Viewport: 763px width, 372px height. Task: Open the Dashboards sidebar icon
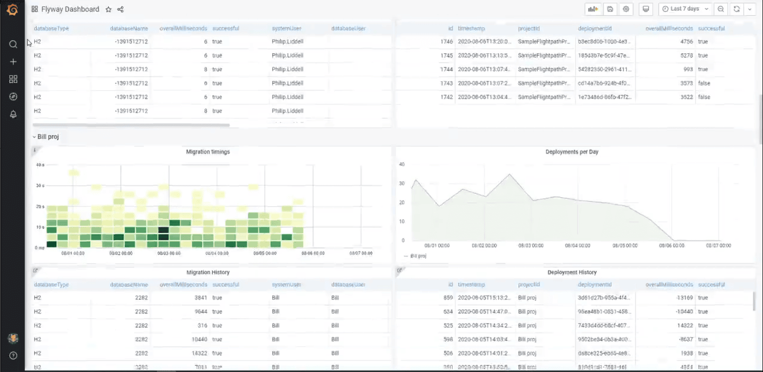[x=13, y=79]
